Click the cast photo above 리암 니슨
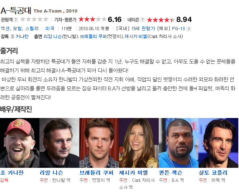Viewport: 239px width, 194px height. [59, 143]
